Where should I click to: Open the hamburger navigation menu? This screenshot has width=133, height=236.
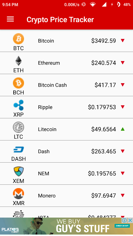click(x=10, y=19)
